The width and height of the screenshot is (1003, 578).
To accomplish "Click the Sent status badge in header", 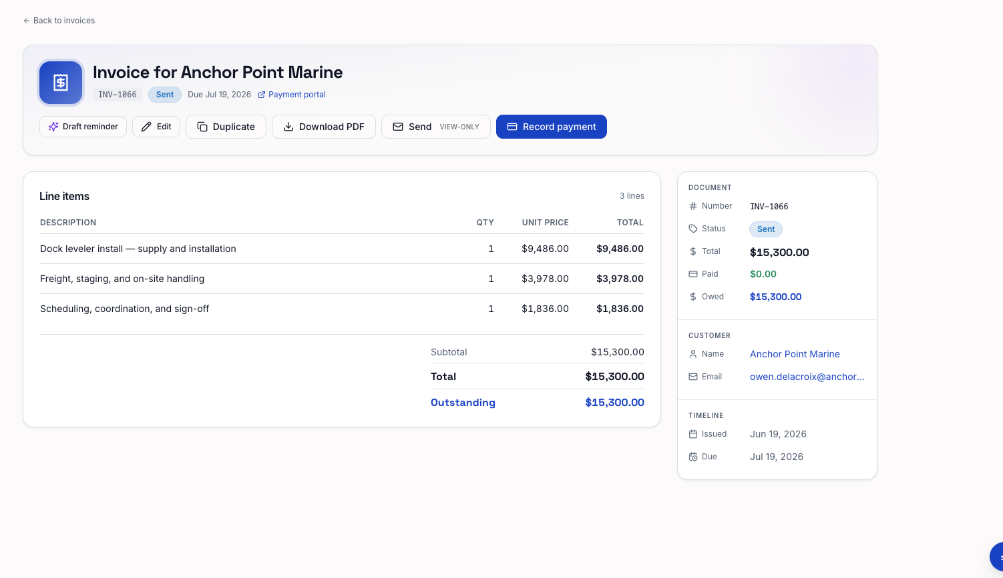I will coord(165,95).
